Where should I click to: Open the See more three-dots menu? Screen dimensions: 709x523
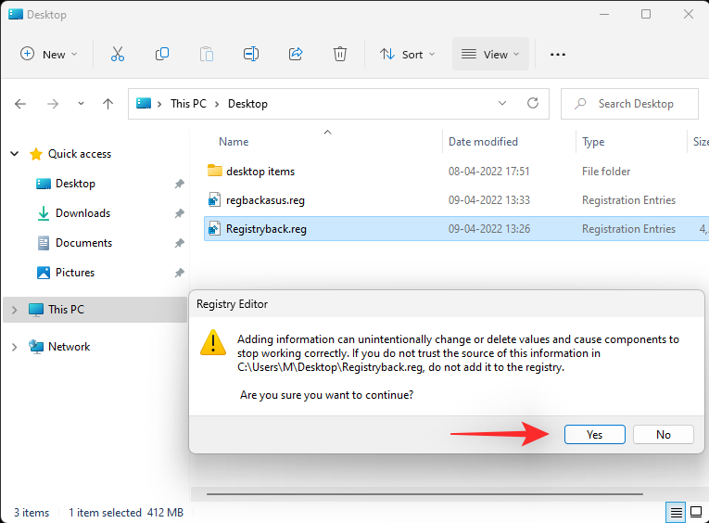[x=558, y=55]
